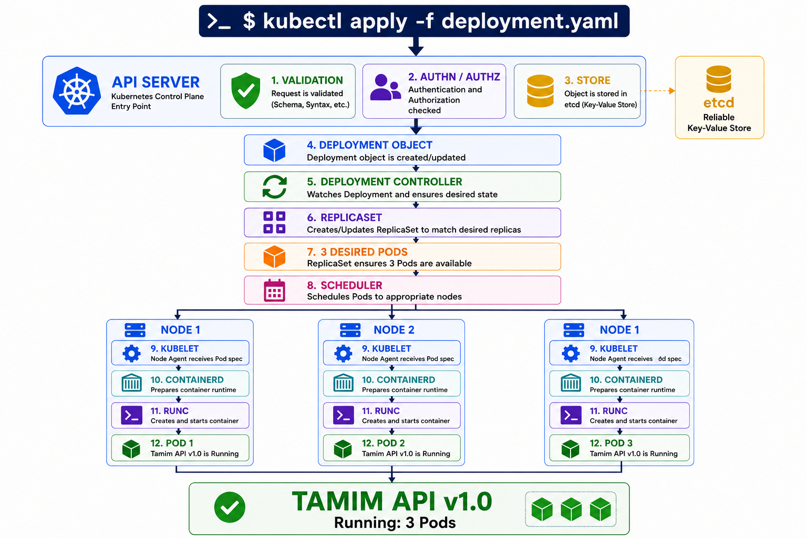
Task: Click the Node 2 server rack icon
Action: coord(350,330)
